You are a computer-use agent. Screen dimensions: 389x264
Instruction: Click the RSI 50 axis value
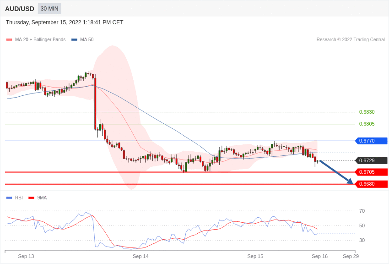pos(362,225)
